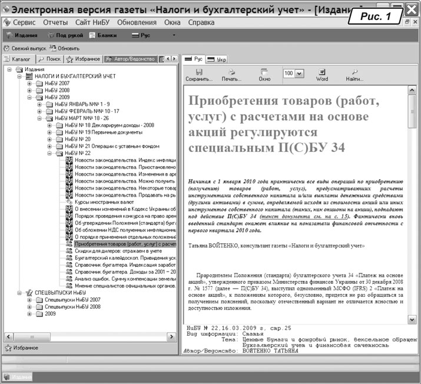The image size is (421, 384).
Task: Click the Обновить (Refresh) icon
Action: pyautogui.click(x=53, y=48)
